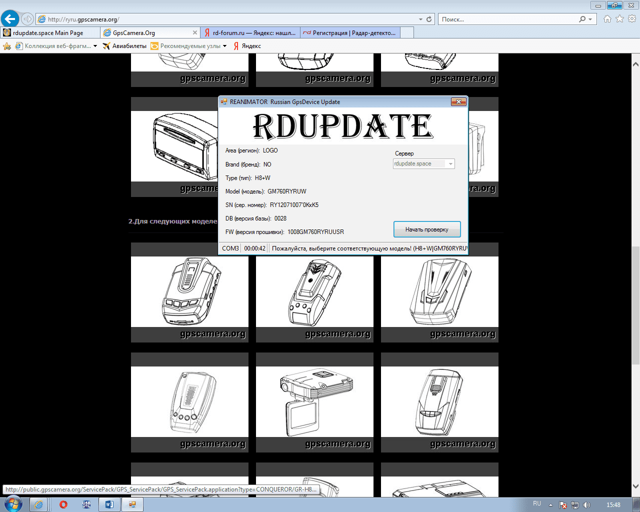Image resolution: width=640 pixels, height=512 pixels.
Task: Expand Рекомендуемые узлы favorites dropdown
Action: click(224, 46)
